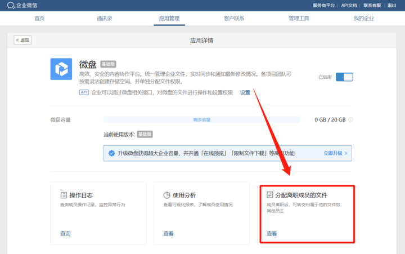
Task: Switch to the 我的企业 tab
Action: pos(364,19)
